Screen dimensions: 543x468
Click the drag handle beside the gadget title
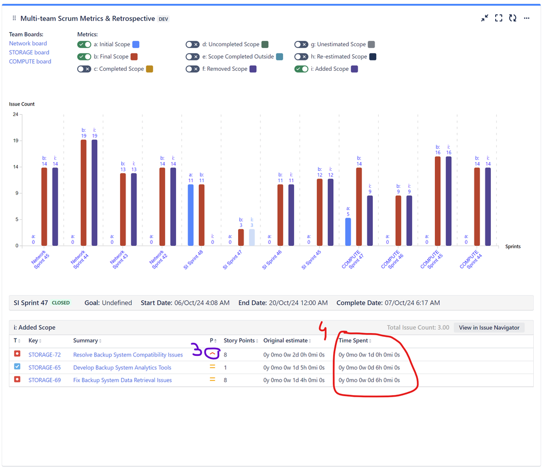click(x=14, y=18)
